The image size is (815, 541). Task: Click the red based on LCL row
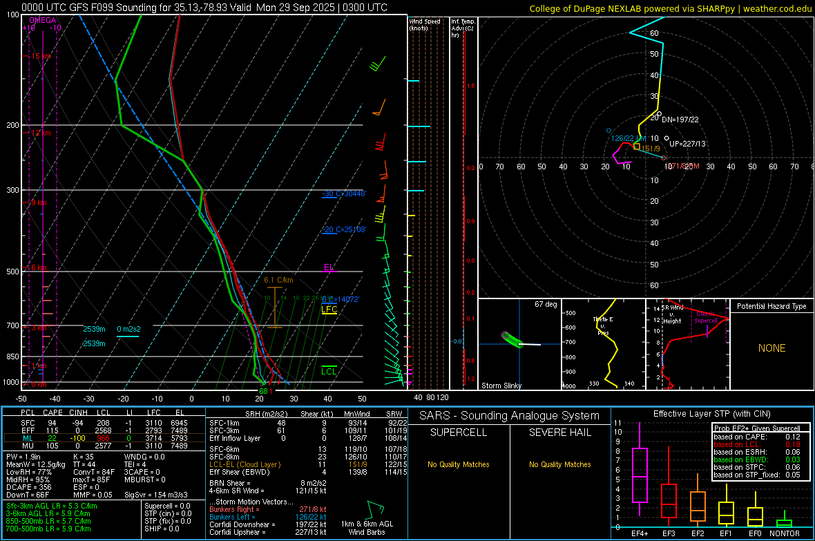click(757, 444)
